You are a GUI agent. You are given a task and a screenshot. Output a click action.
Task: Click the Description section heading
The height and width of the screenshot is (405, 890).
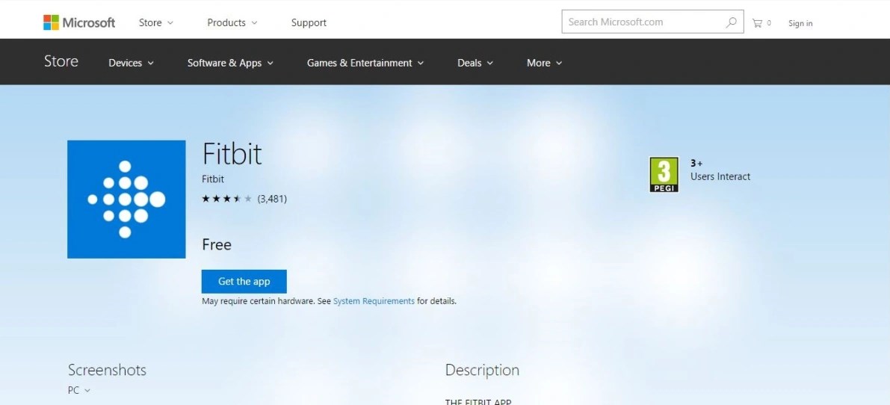pyautogui.click(x=483, y=371)
